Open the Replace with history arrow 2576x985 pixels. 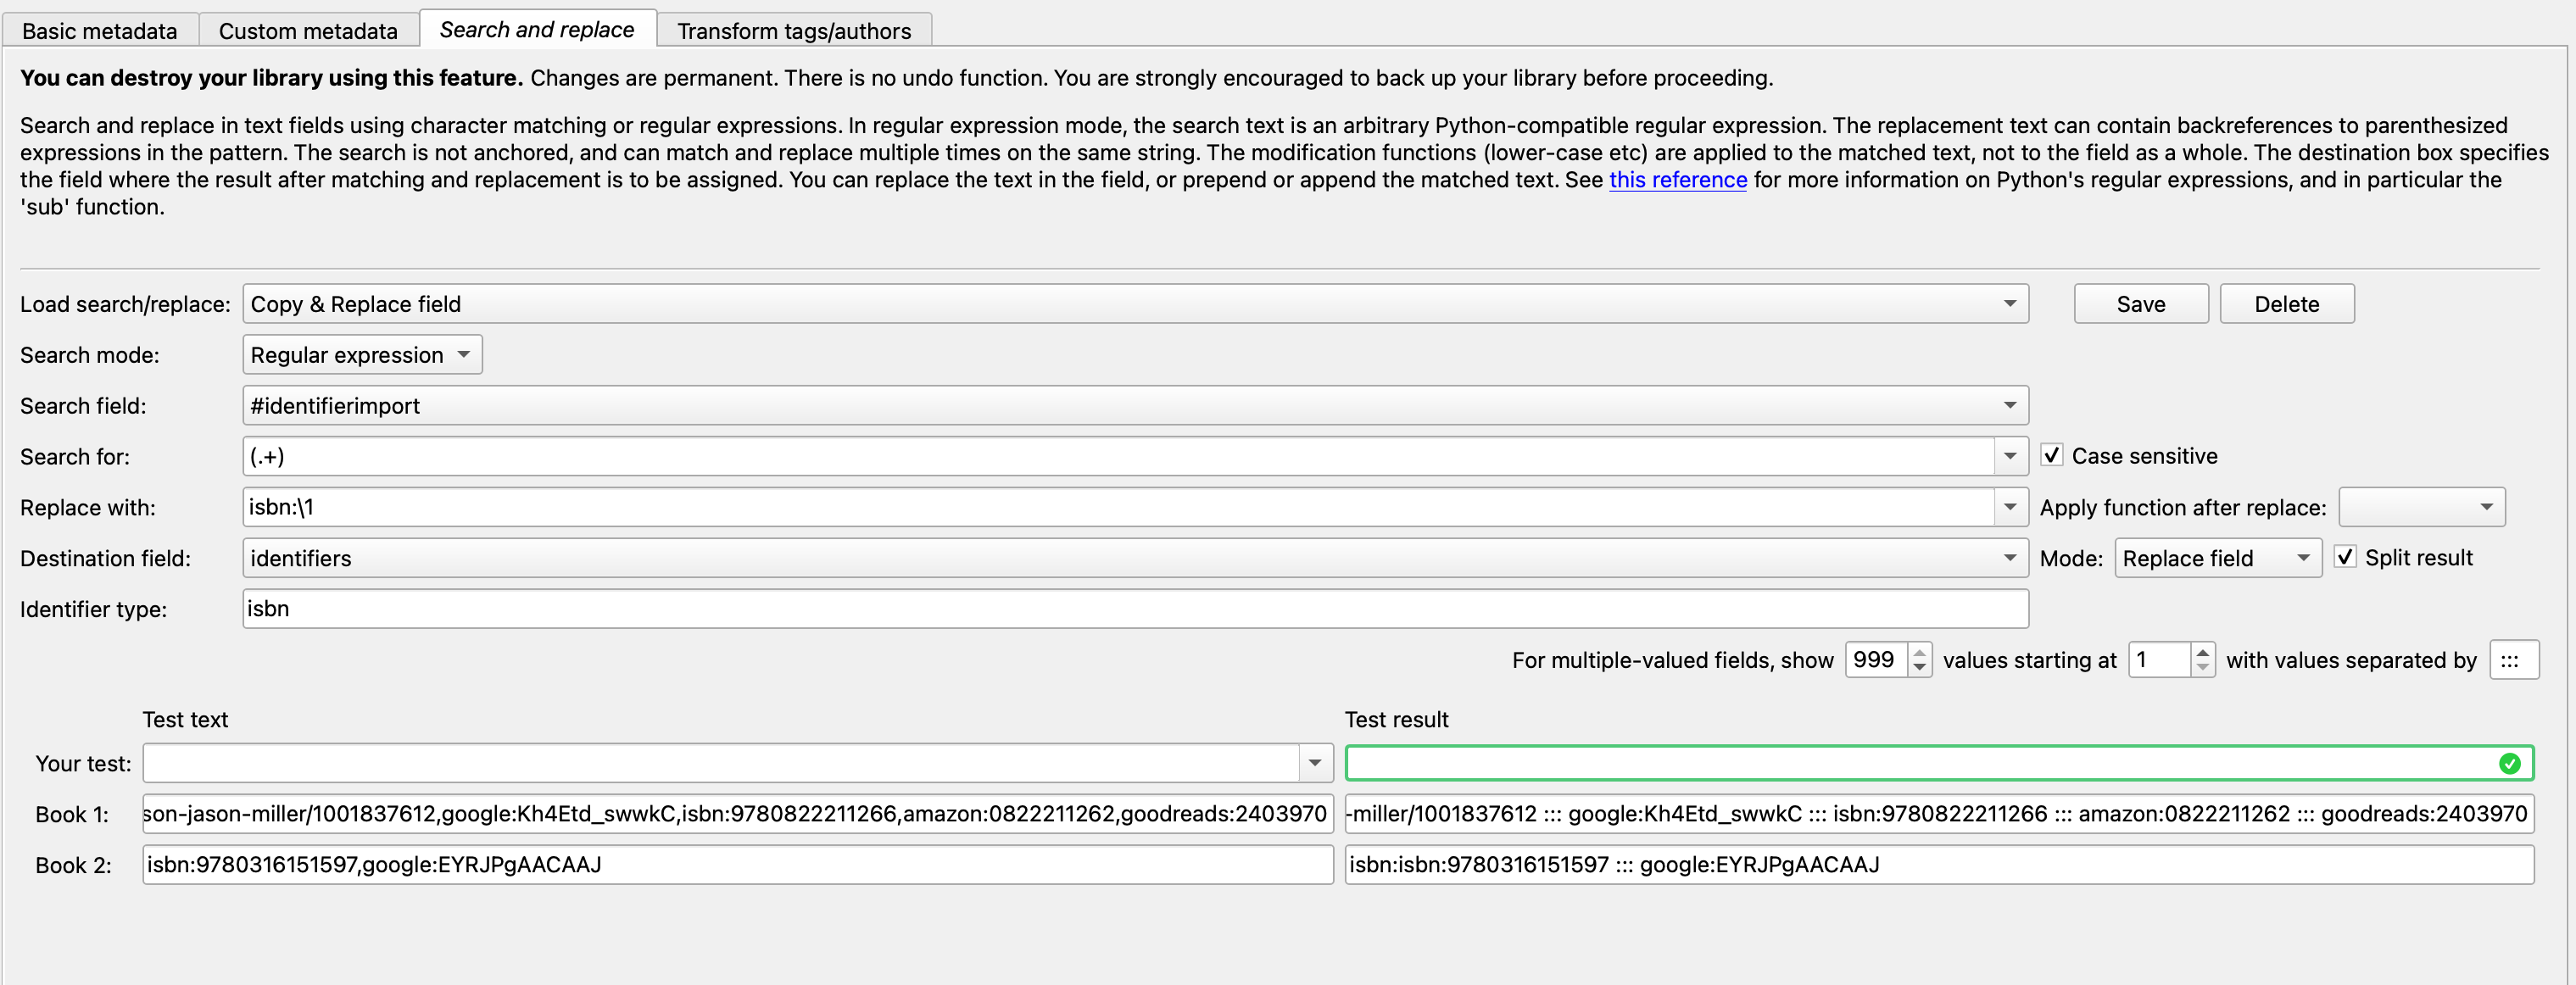click(2010, 507)
